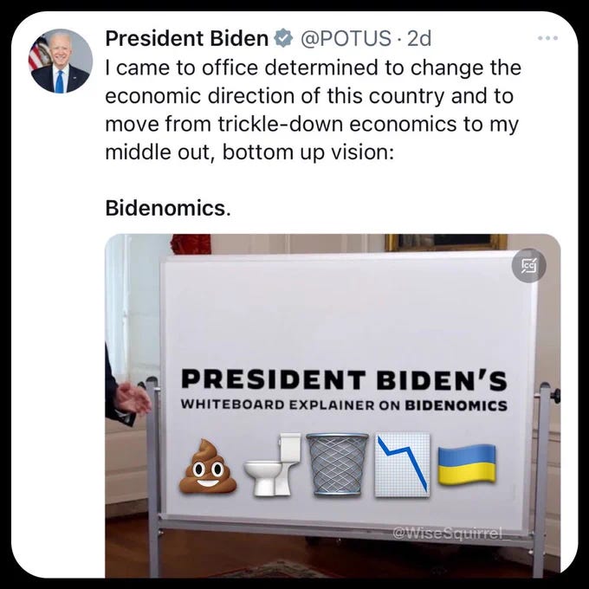Open the @POTUS handle link

[345, 38]
